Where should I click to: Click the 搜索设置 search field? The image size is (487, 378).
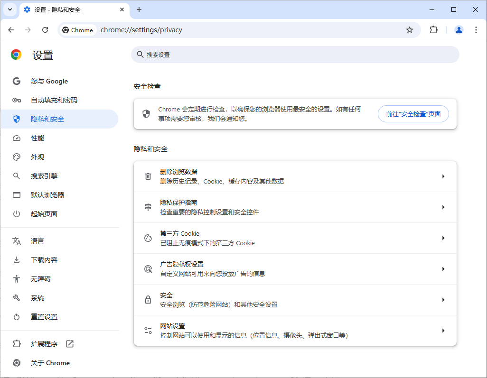coord(295,55)
